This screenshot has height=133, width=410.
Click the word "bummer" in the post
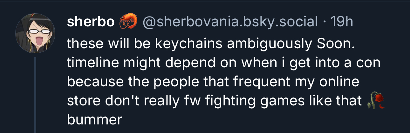tap(94, 120)
